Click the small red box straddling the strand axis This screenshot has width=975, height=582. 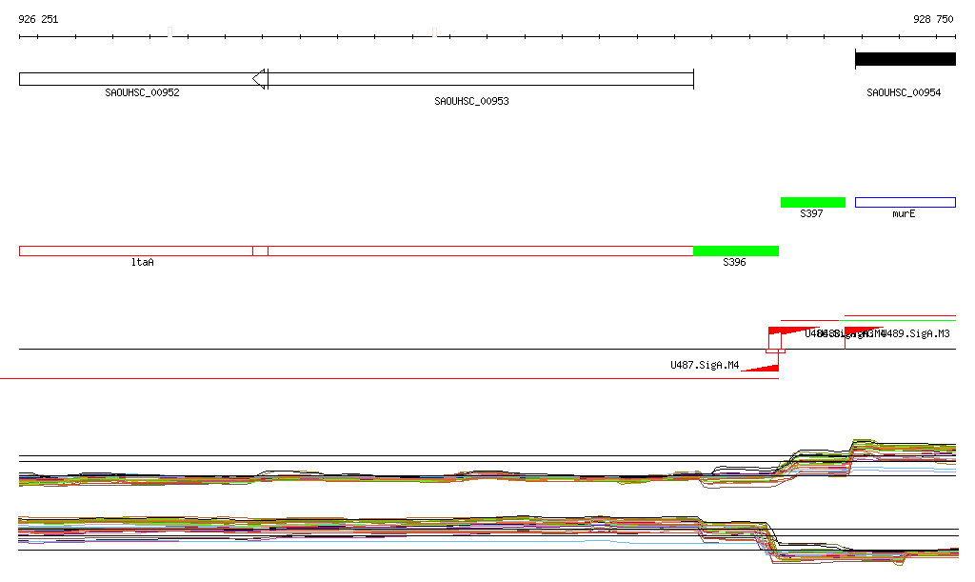click(x=775, y=351)
